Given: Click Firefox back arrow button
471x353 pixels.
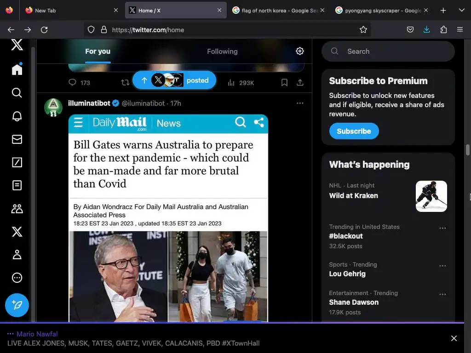Looking at the screenshot, I should [x=11, y=30].
